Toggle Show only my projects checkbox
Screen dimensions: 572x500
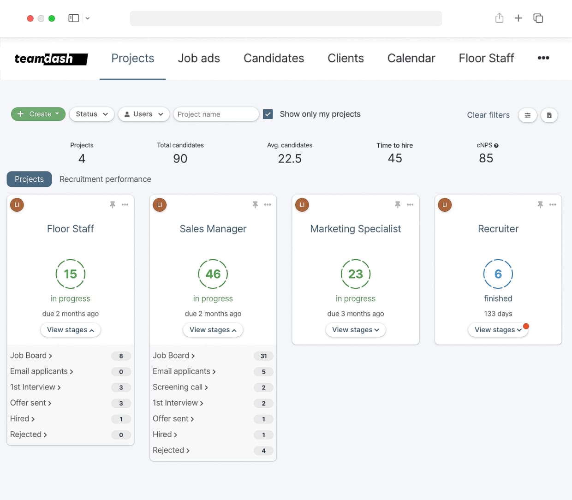tap(268, 113)
